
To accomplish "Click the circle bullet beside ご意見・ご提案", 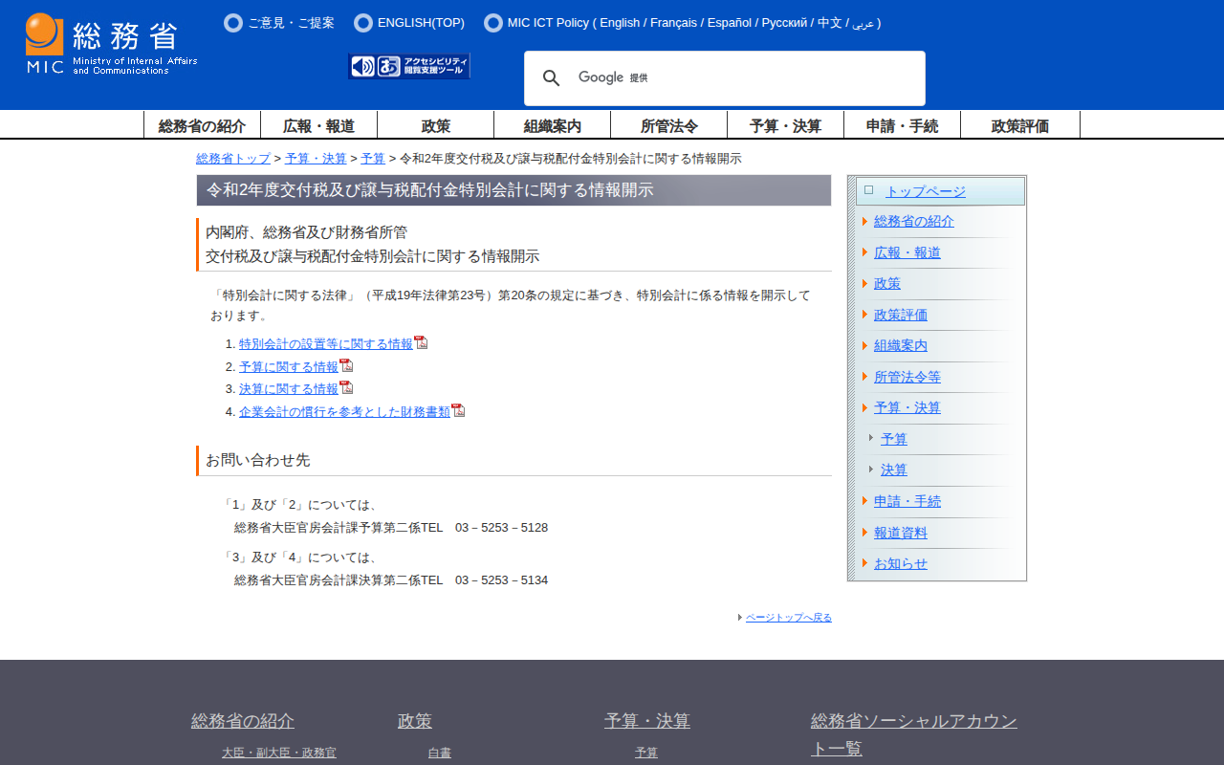I will (233, 23).
